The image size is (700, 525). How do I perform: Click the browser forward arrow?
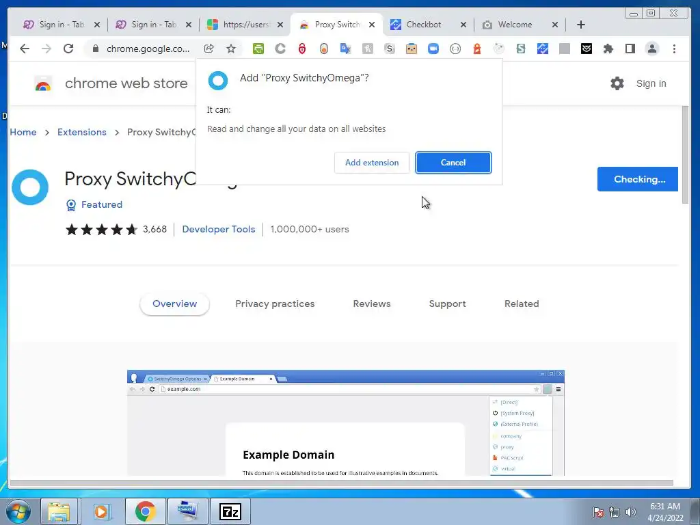pos(46,49)
